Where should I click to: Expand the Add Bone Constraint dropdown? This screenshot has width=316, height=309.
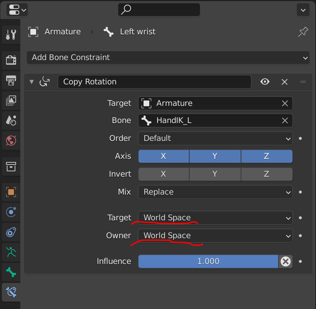point(168,58)
